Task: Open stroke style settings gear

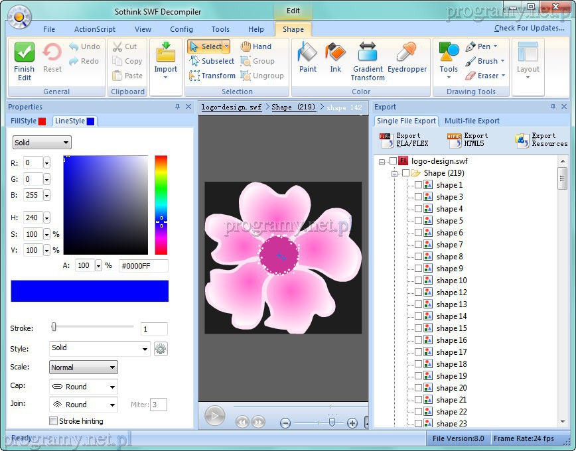Action: (161, 349)
